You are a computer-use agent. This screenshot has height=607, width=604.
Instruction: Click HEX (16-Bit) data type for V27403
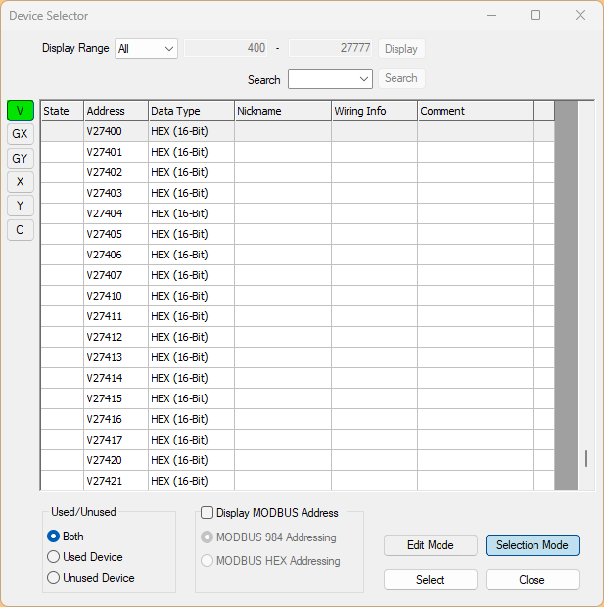click(191, 193)
